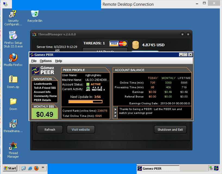Launch Firefox from quick launch bar

(36, 168)
